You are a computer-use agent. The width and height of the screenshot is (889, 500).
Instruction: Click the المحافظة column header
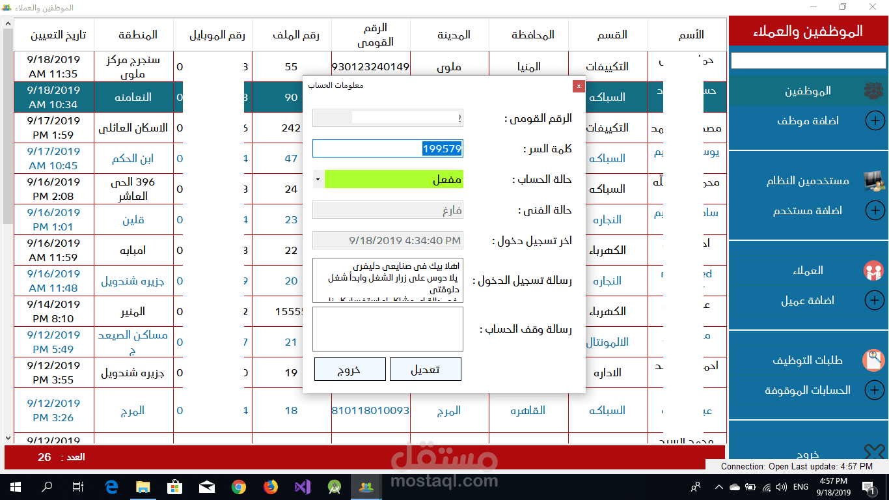tap(529, 35)
